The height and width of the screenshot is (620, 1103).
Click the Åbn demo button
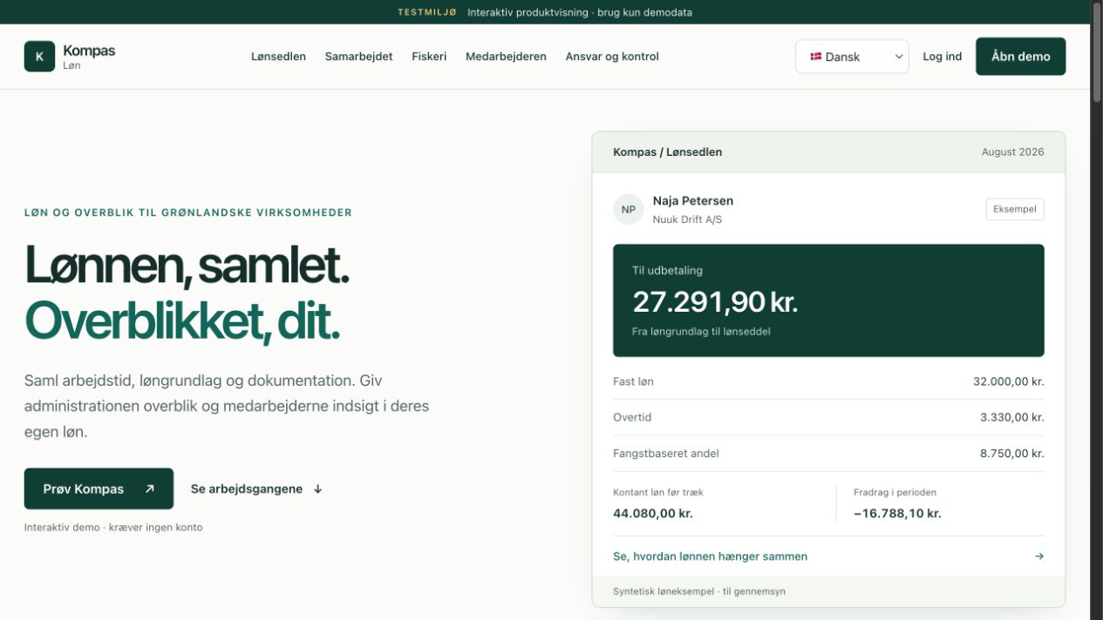coord(1020,57)
